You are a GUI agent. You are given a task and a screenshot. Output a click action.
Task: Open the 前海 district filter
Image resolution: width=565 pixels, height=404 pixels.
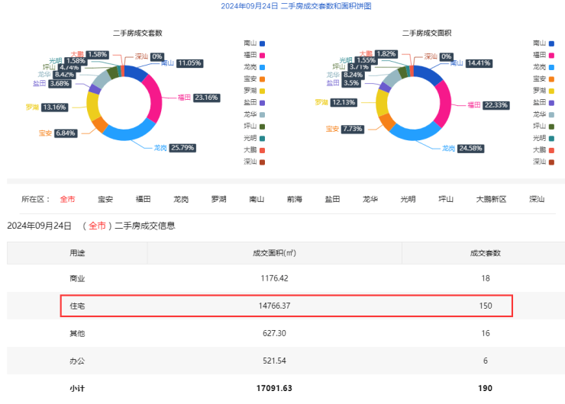pos(295,199)
